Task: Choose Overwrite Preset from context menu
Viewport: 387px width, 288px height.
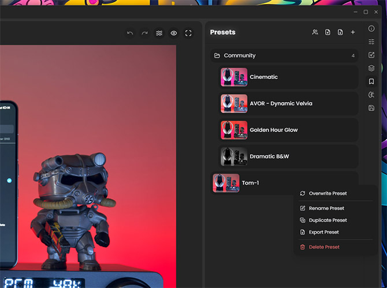Action: click(328, 193)
